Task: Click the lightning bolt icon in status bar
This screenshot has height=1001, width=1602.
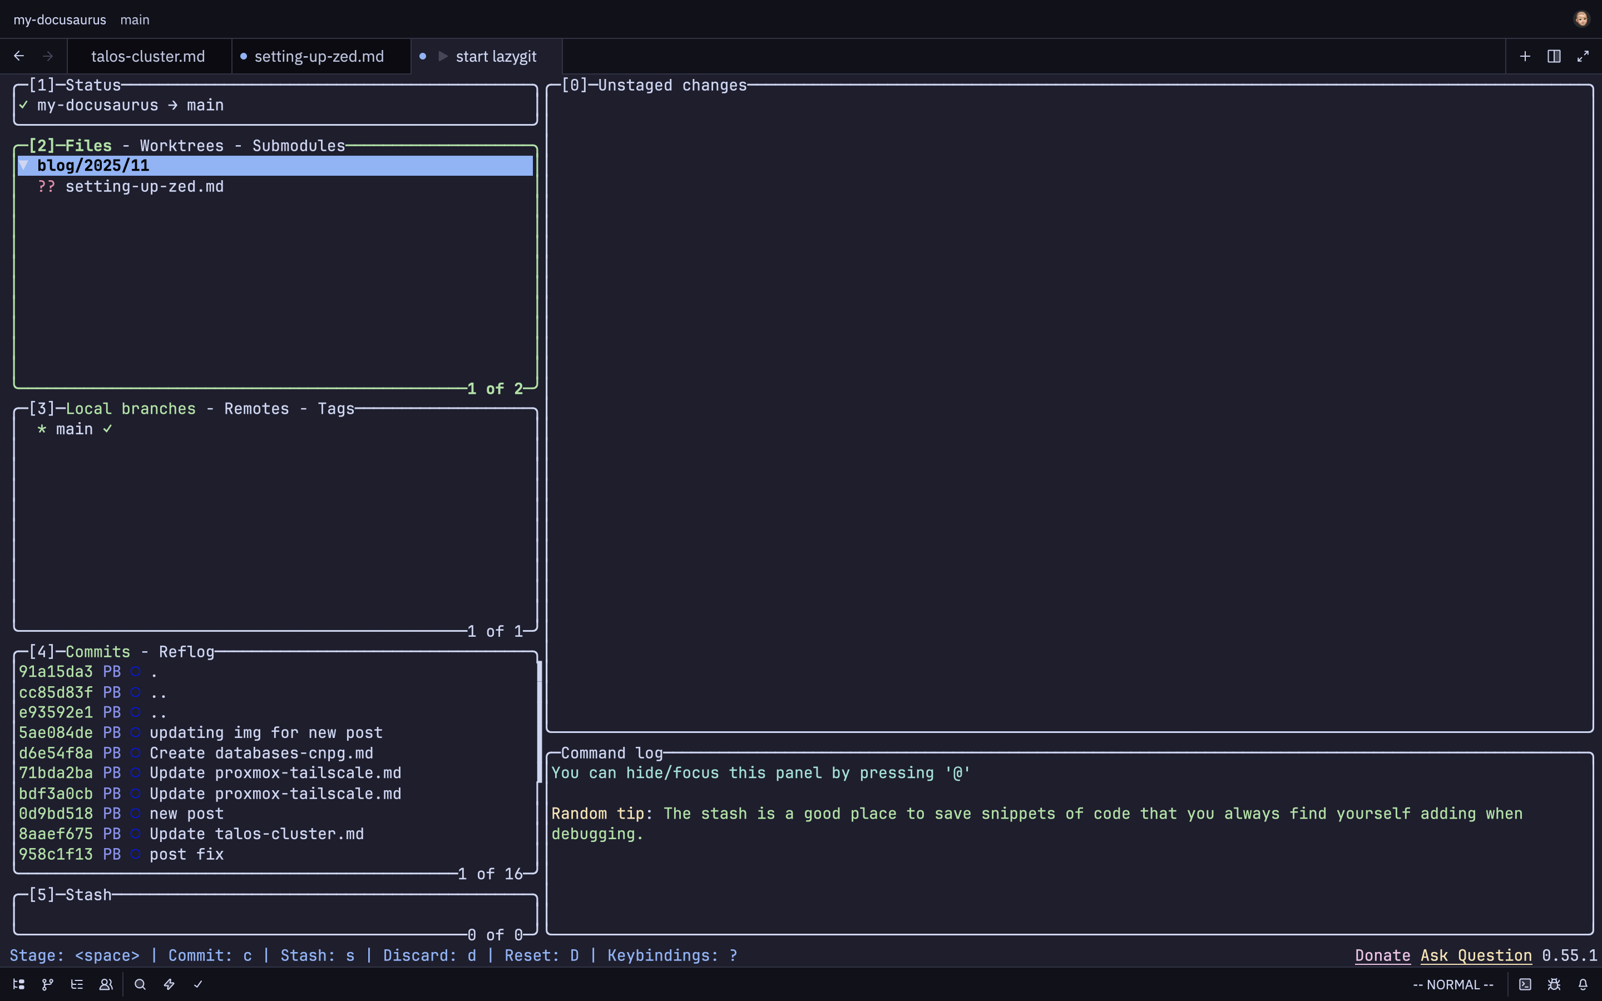Action: click(169, 984)
